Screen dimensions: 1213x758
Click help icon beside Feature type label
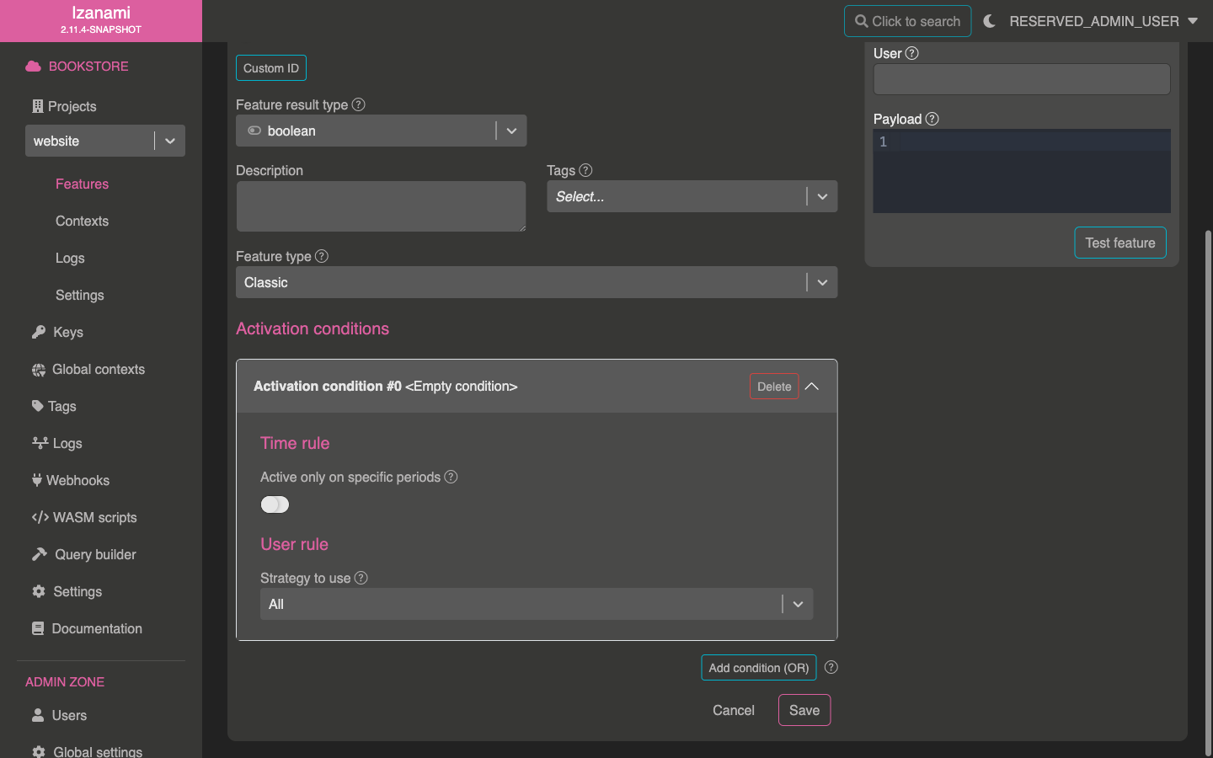pos(321,256)
